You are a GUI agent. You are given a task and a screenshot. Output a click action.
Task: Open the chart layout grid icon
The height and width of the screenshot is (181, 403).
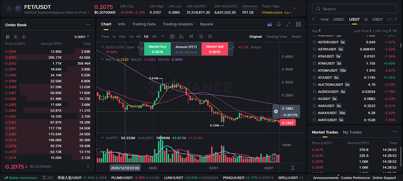click(298, 24)
